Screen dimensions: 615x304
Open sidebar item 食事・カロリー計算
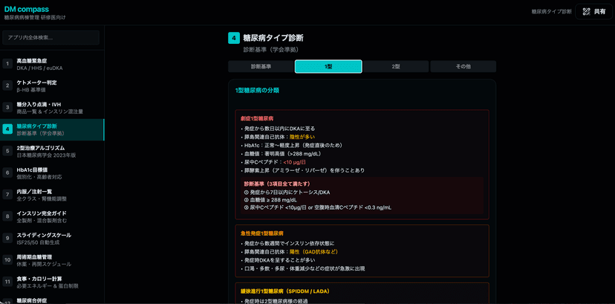[x=52, y=282]
